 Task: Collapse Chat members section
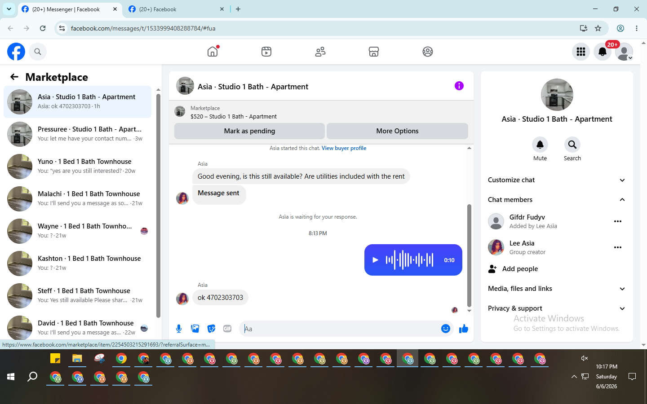557,200
